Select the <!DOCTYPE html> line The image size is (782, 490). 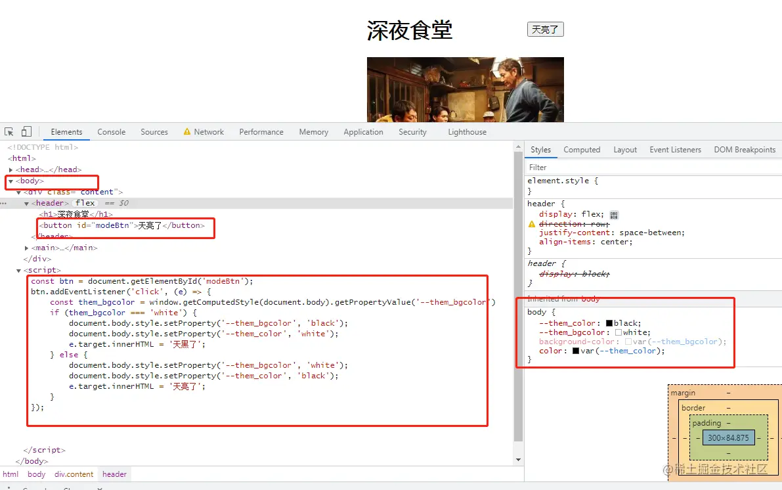coord(43,147)
